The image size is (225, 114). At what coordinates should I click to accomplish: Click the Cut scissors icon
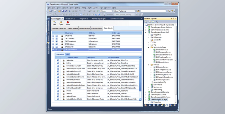pos(70,11)
